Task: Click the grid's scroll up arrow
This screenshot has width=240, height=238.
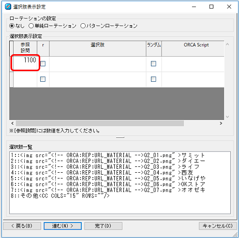Action: 227,44
